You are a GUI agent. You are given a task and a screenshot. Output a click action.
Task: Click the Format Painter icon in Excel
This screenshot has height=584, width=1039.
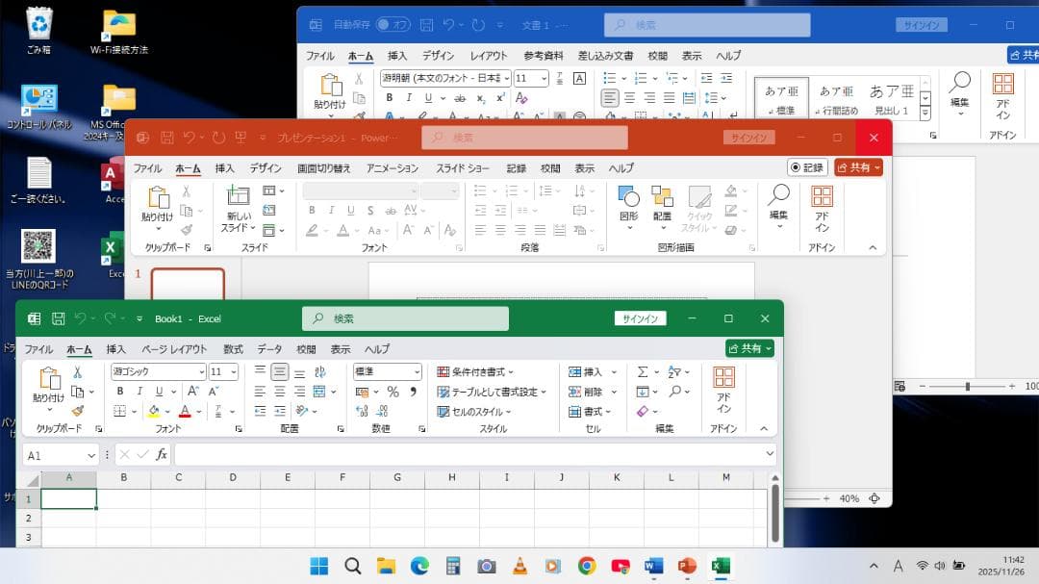pos(78,411)
